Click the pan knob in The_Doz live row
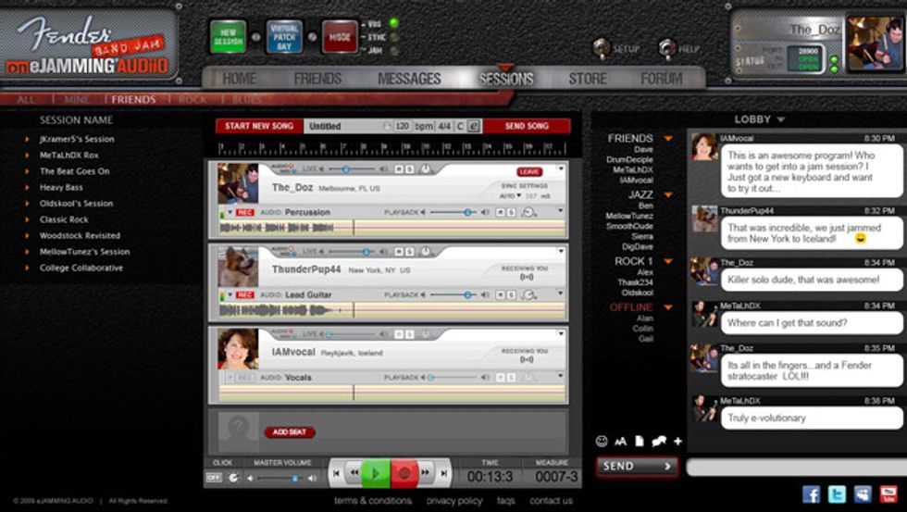907x512 pixels. pos(426,169)
